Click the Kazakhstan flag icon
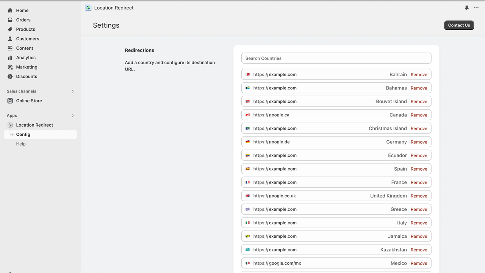This screenshot has height=273, width=485. [x=248, y=249]
